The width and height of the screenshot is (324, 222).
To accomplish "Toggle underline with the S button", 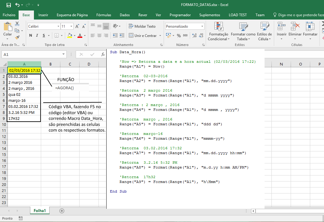I will (x=44, y=35).
